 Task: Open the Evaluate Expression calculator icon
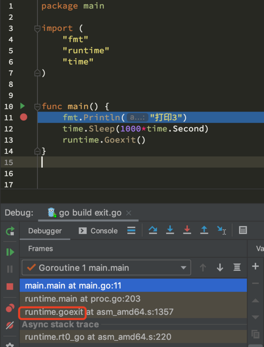pyautogui.click(x=243, y=230)
